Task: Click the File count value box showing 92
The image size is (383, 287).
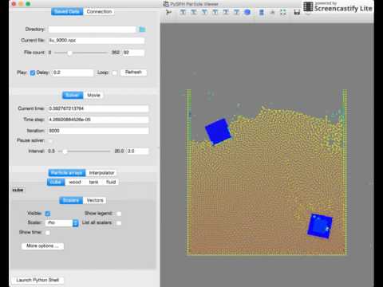Action: click(x=133, y=53)
